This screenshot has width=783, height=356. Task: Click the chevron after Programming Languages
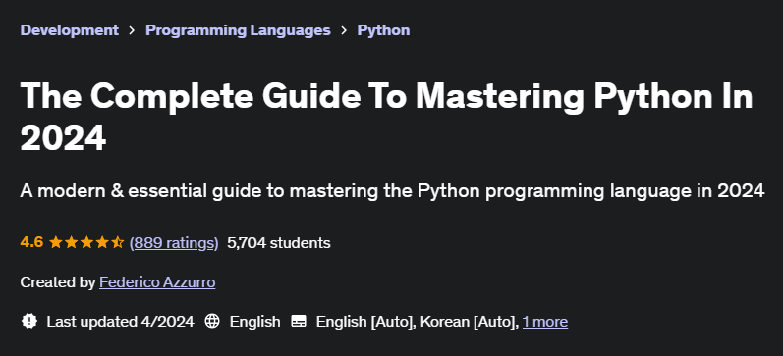344,30
